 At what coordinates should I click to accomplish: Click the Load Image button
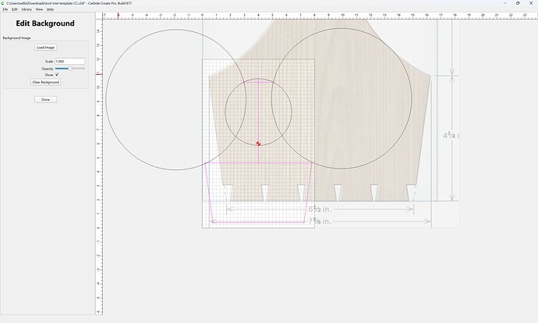point(46,48)
